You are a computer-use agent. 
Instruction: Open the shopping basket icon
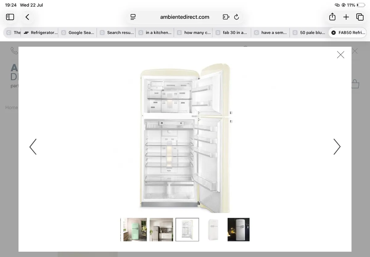[355, 84]
